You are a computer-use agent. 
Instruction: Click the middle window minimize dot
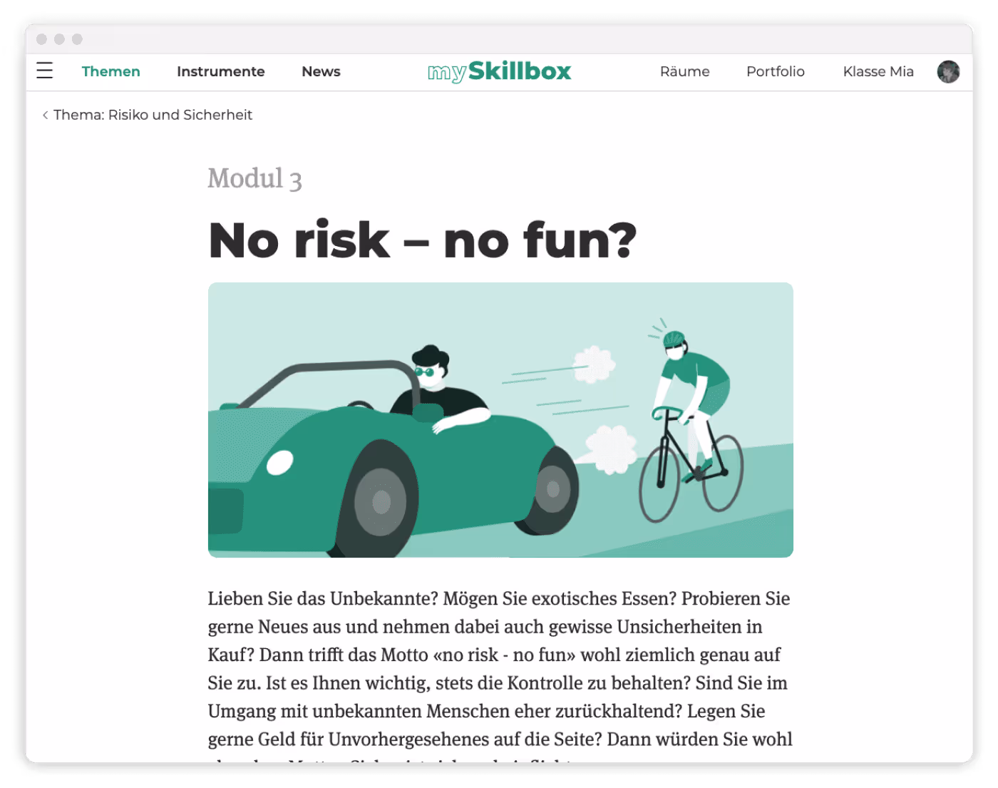point(59,39)
